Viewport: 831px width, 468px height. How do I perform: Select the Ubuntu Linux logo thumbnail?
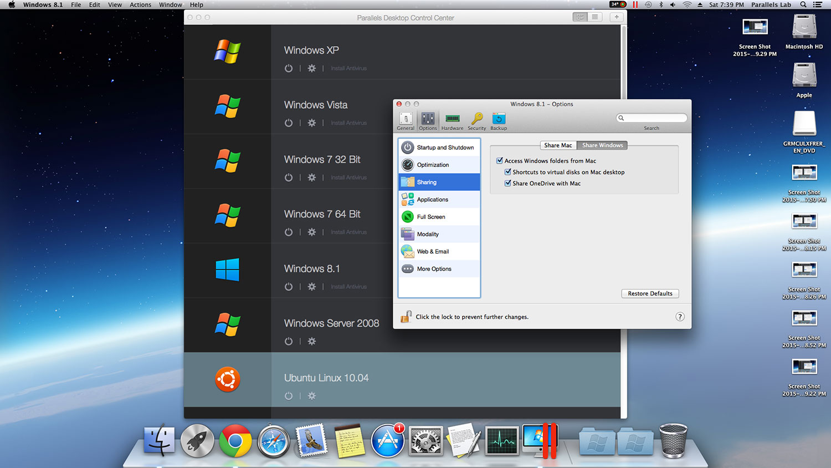[x=228, y=380]
